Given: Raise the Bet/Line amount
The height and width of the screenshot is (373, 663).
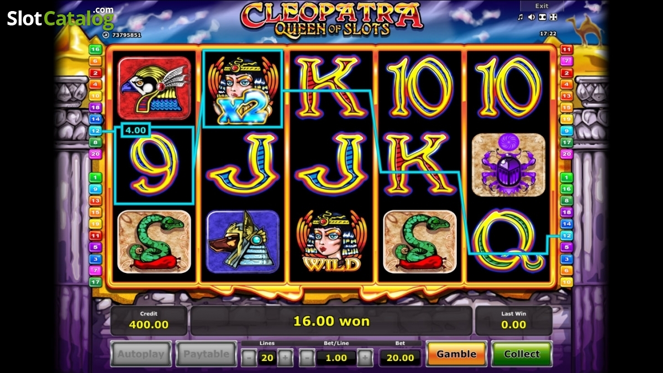Looking at the screenshot, I should pyautogui.click(x=365, y=358).
